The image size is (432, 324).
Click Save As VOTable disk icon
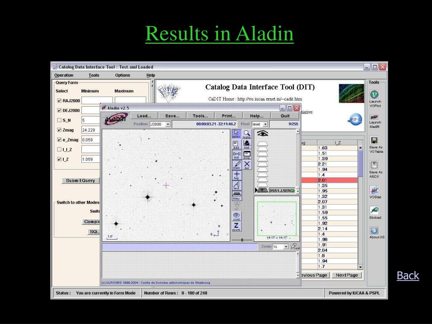click(x=374, y=140)
